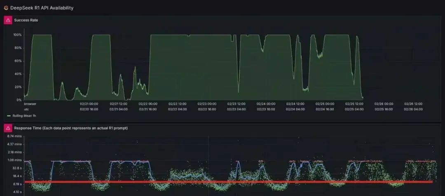Click the 02/24 00:00 browser time label
Viewport: 445px width, 196px height.
[266, 104]
